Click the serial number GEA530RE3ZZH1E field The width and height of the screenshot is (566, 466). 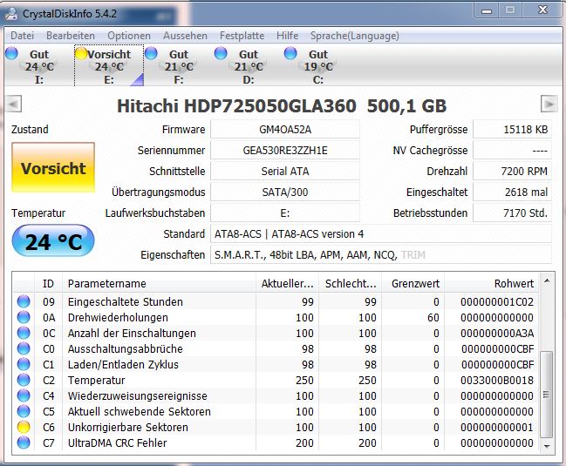click(285, 150)
